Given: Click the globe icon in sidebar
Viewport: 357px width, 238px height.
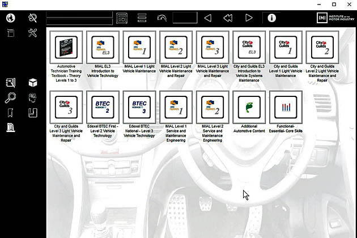Looking at the screenshot, I should click(10, 18).
